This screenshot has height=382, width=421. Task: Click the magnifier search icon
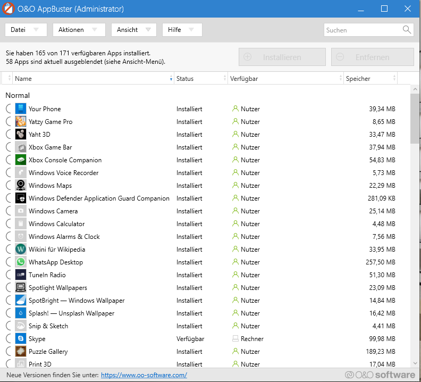(x=407, y=30)
